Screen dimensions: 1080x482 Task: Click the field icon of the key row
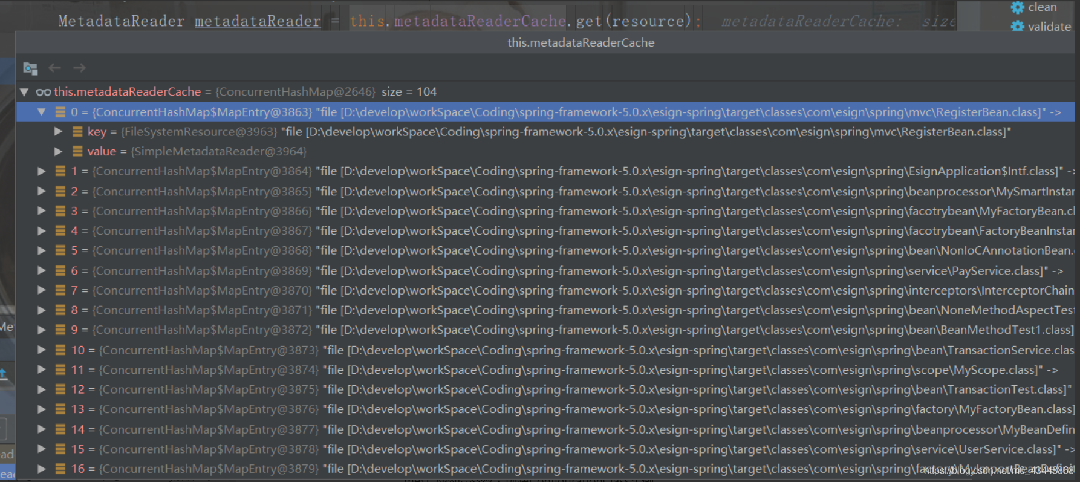point(77,131)
